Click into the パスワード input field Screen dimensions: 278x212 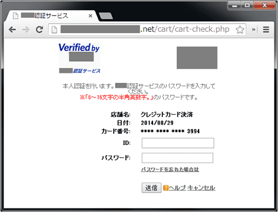point(177,158)
